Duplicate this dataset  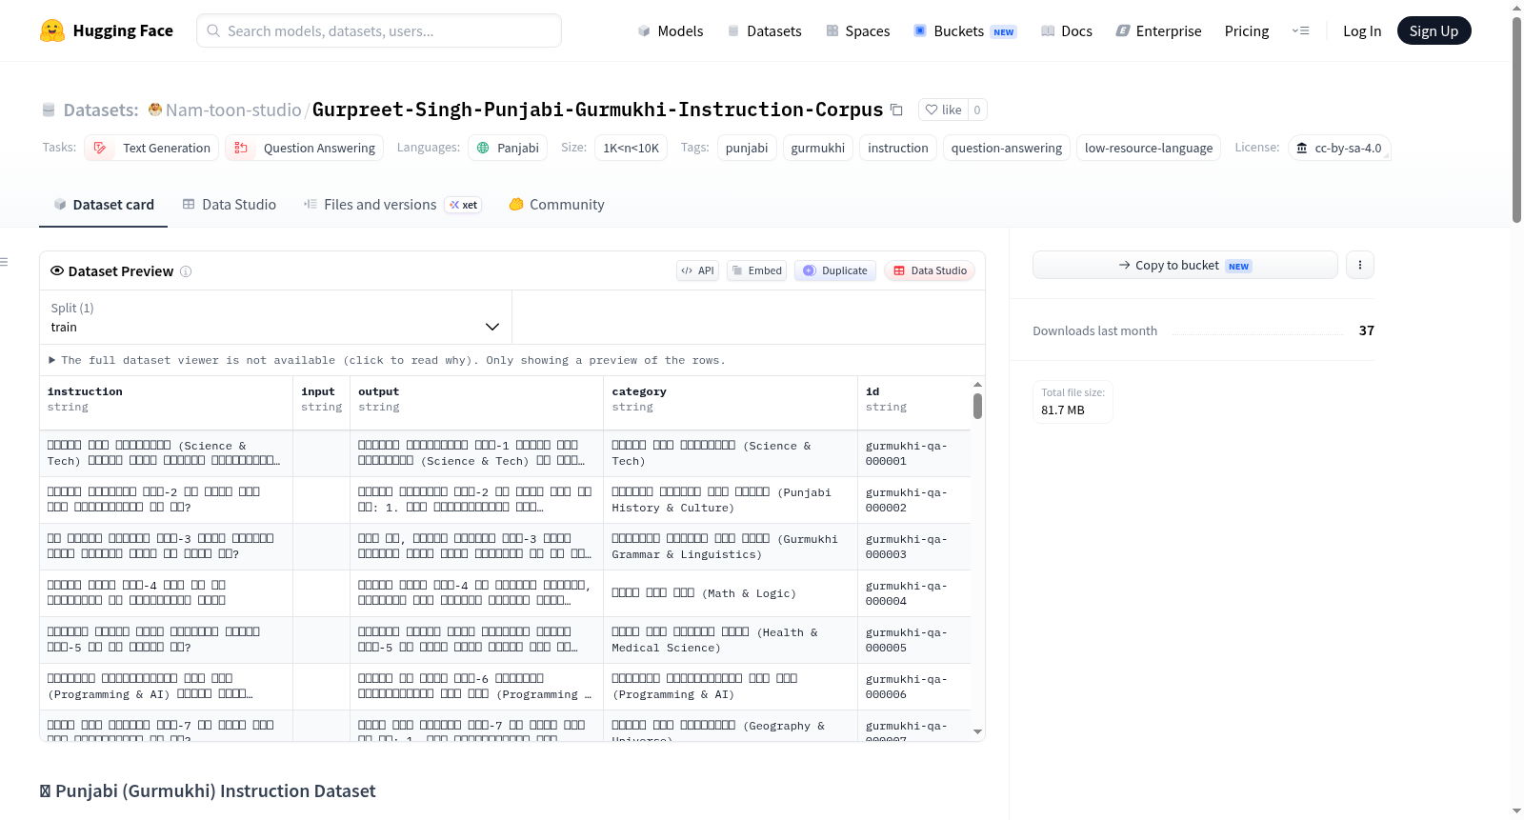pos(835,270)
